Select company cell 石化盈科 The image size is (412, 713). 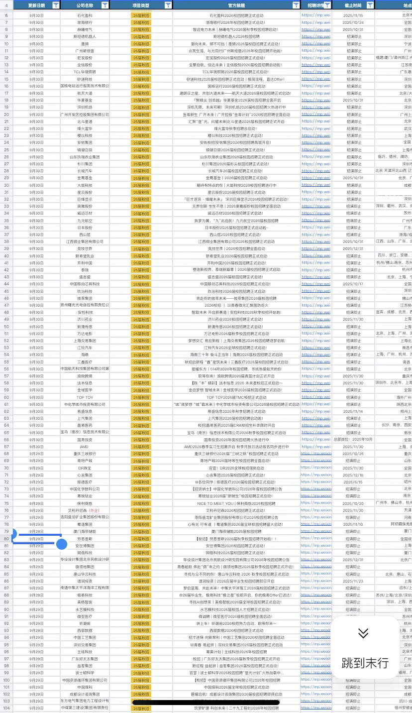tap(85, 15)
